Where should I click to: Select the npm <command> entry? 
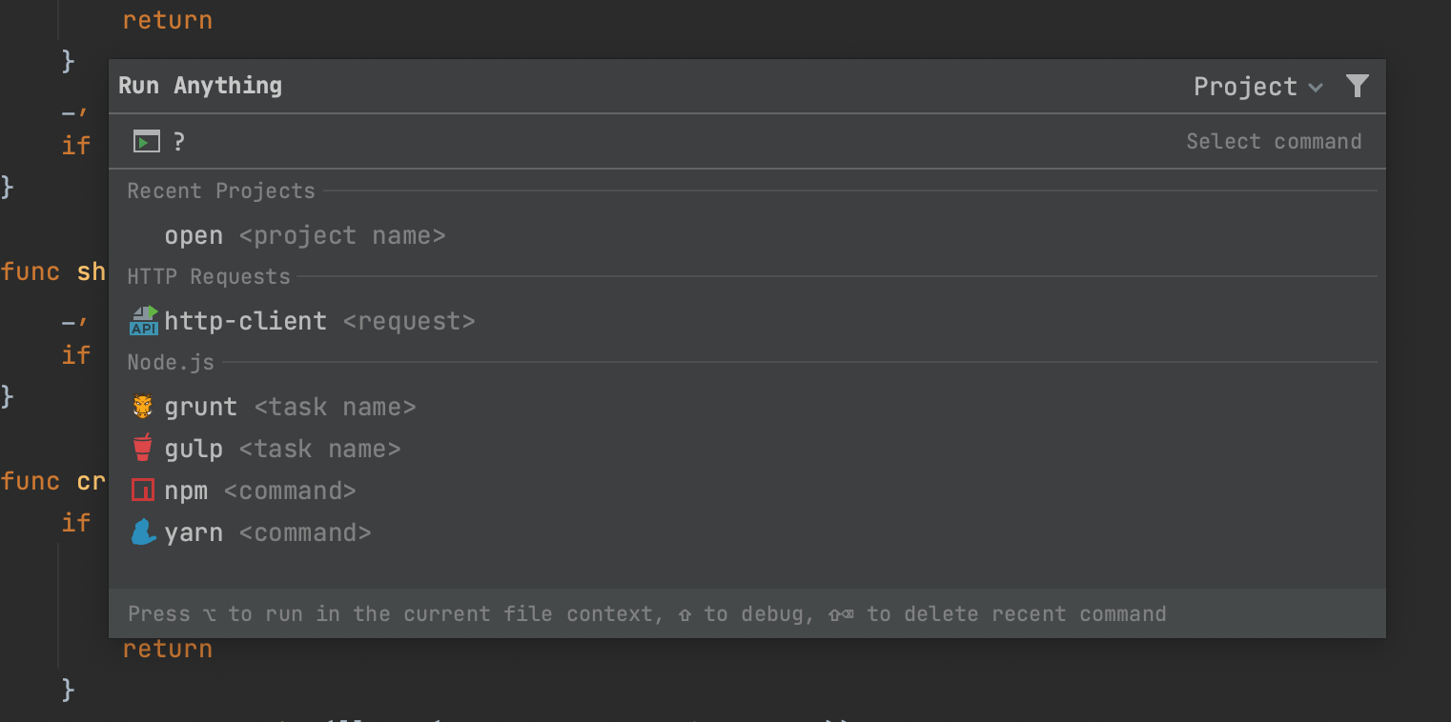[260, 491]
